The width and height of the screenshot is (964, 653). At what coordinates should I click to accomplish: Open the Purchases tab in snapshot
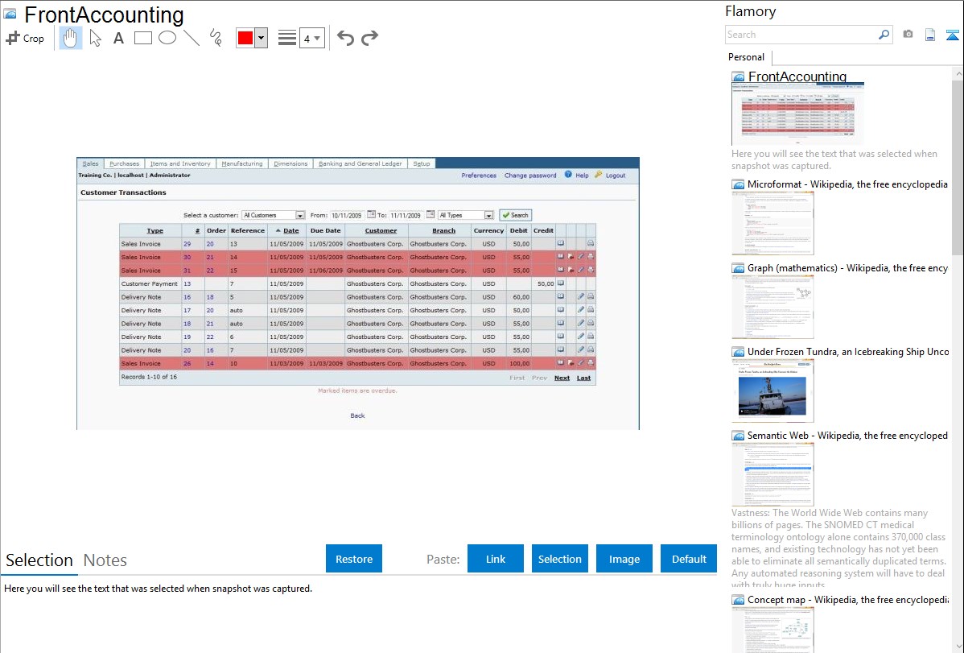[x=124, y=163]
